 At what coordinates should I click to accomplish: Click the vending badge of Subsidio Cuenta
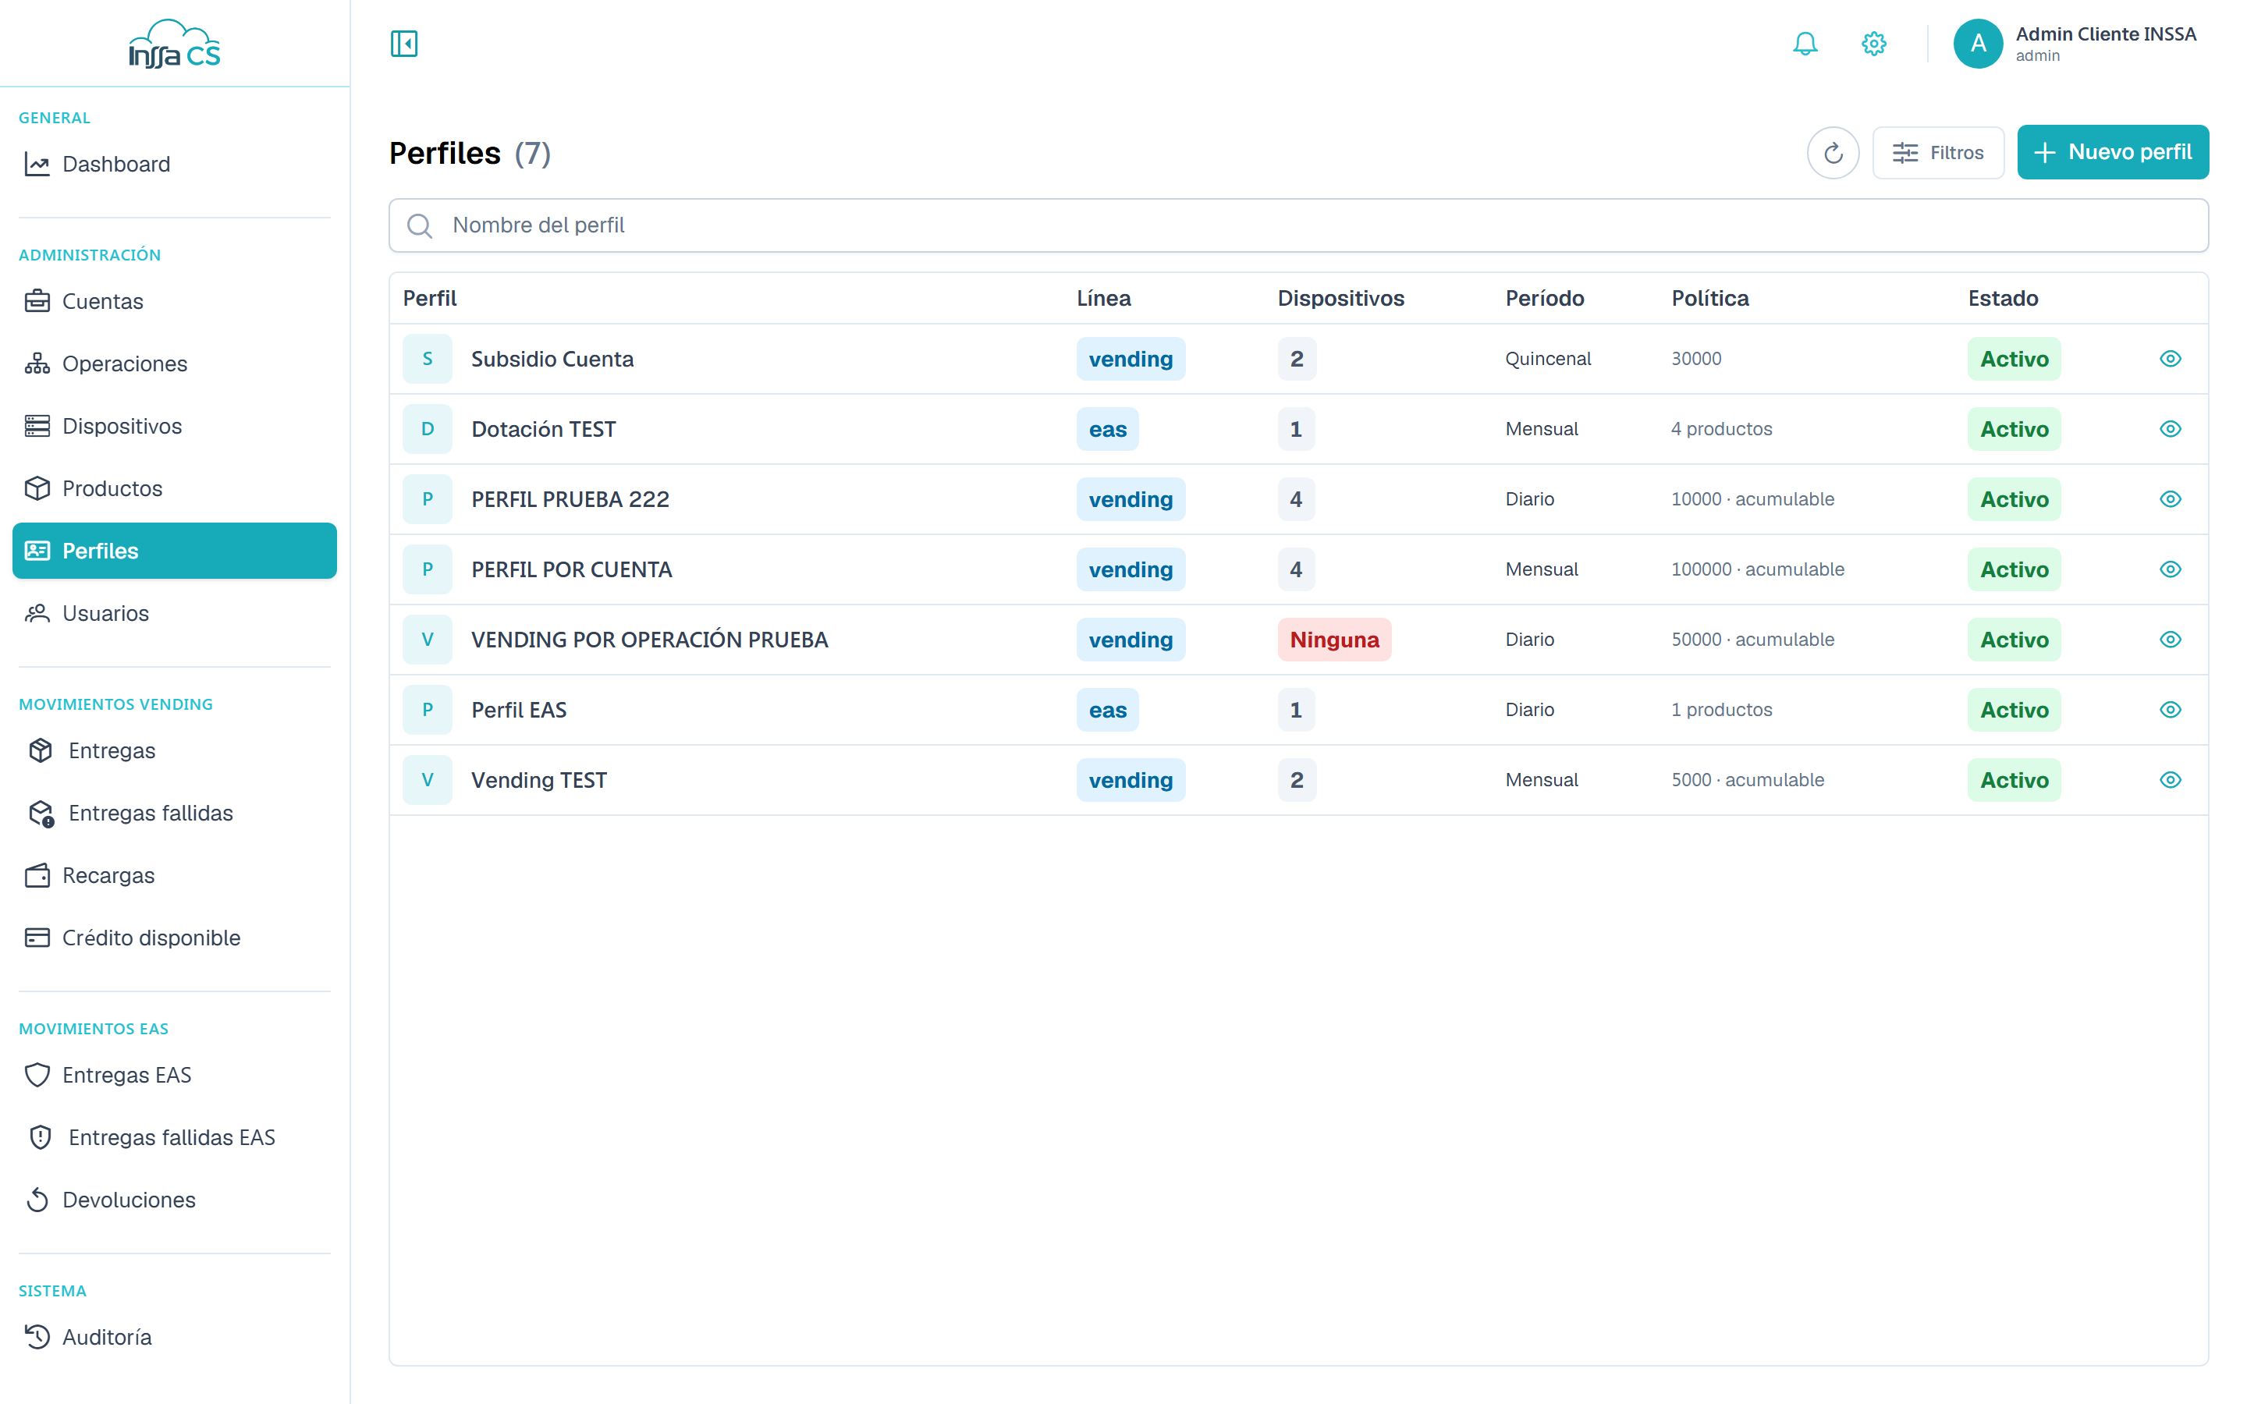(1131, 359)
